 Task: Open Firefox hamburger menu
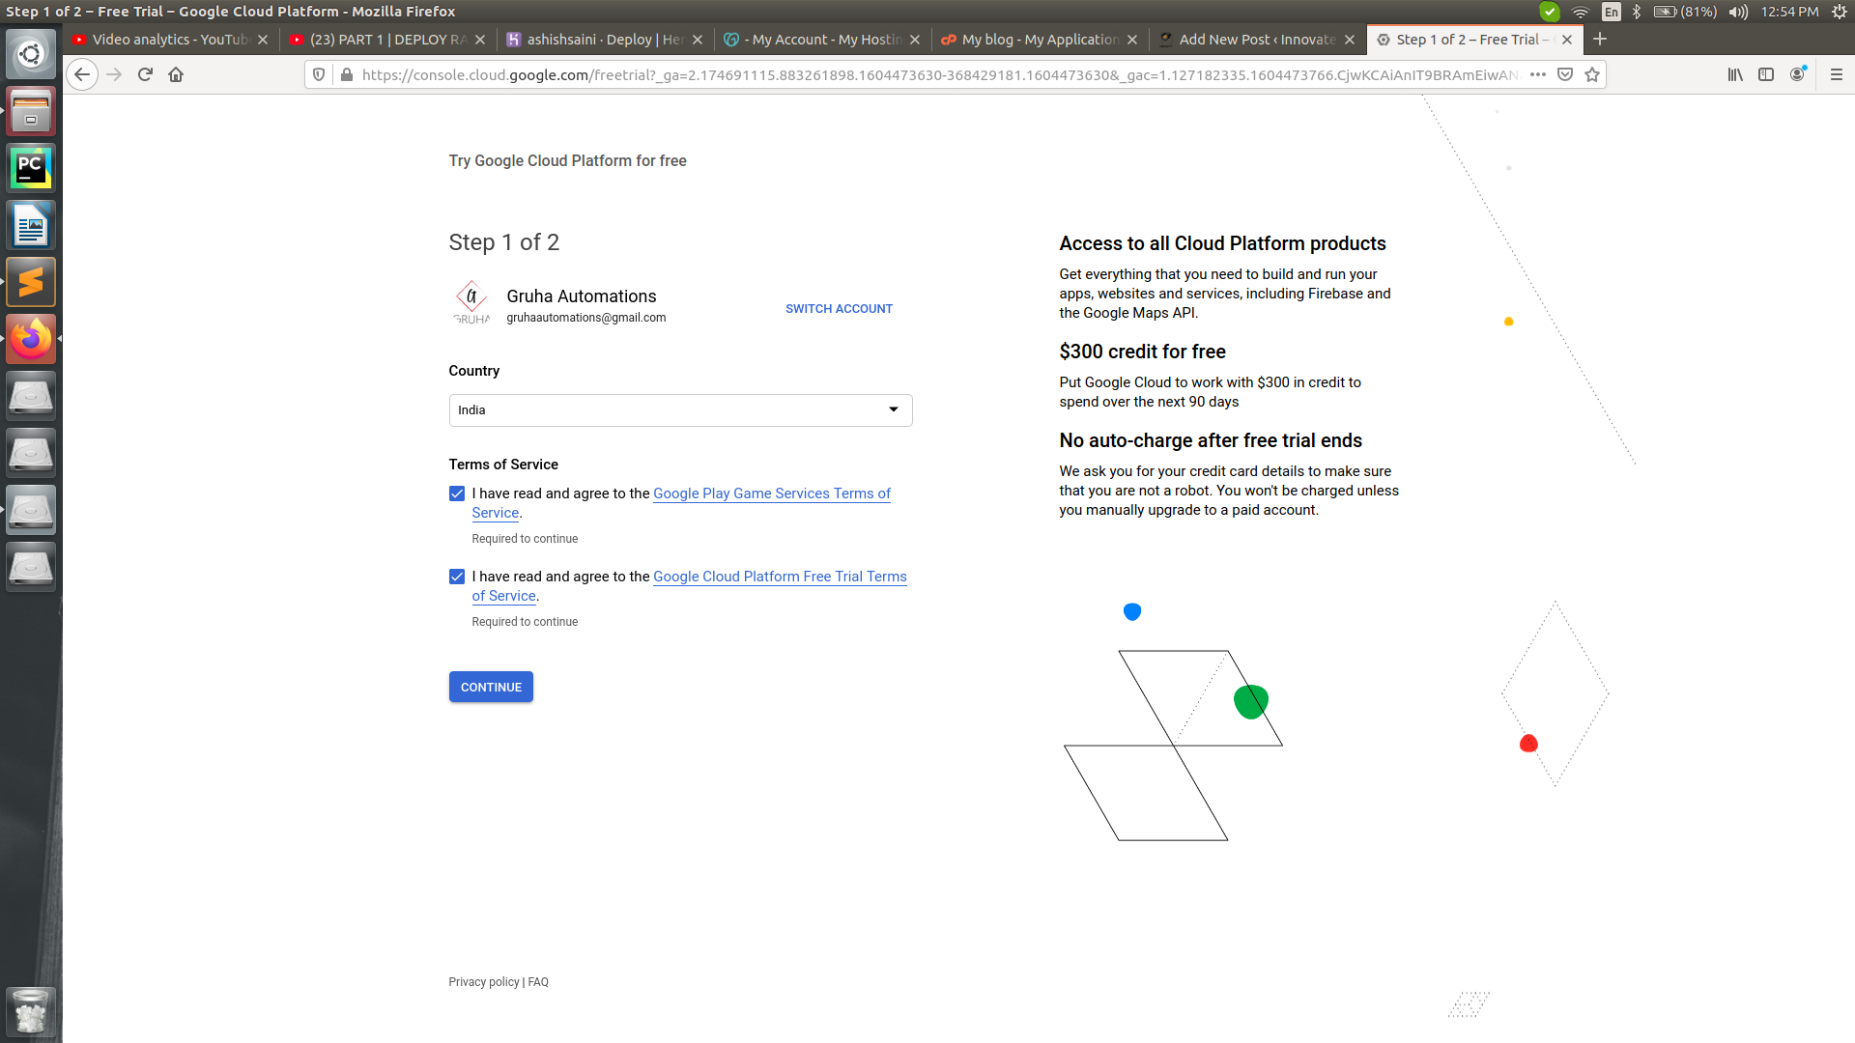point(1837,74)
